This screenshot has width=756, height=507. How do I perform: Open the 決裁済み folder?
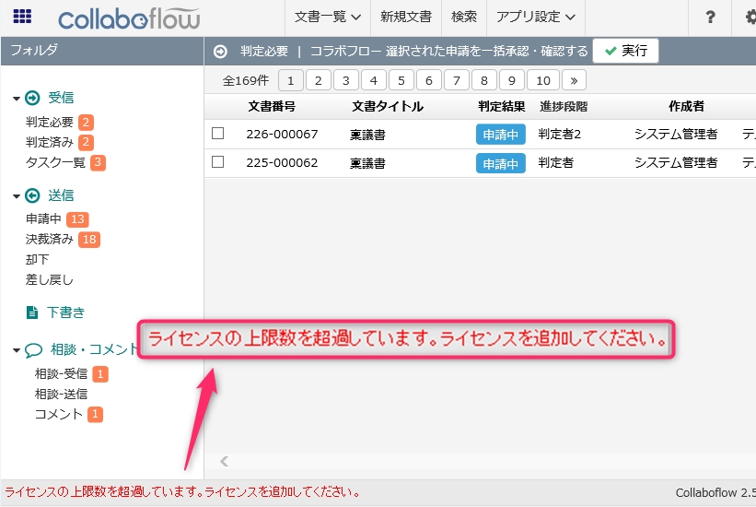[x=49, y=240]
